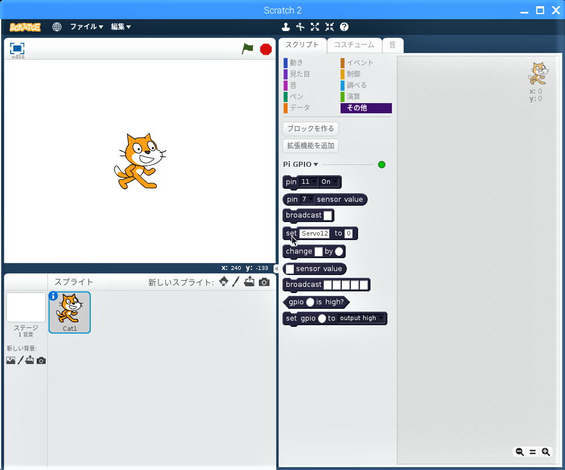Select the Delete scissors tool

tap(300, 26)
